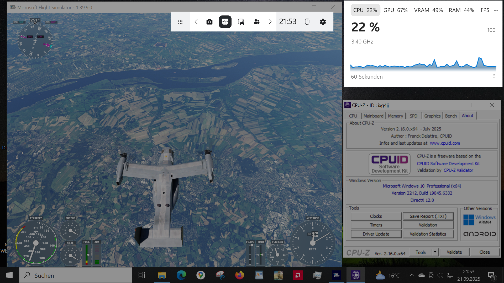Image resolution: width=504 pixels, height=283 pixels.
Task: Collapse Game Bar widgets with the left chevron
Action: point(196,21)
